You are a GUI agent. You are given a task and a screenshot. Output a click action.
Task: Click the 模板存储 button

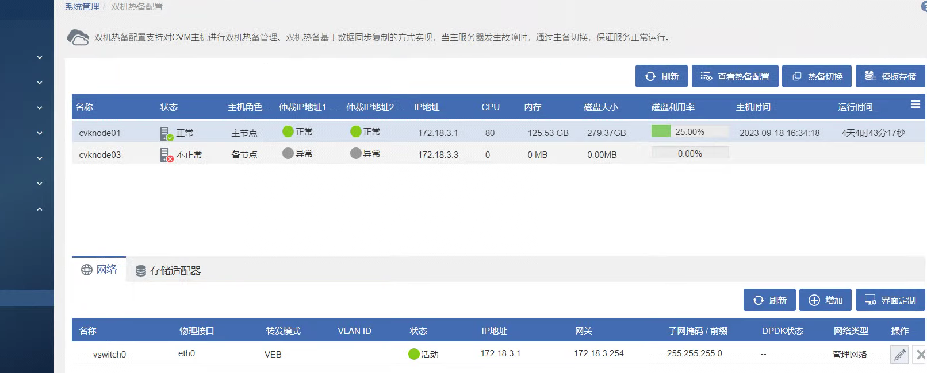[890, 76]
